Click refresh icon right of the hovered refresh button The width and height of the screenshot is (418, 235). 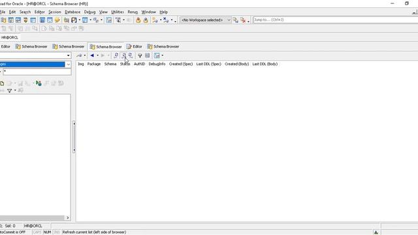pos(131,55)
